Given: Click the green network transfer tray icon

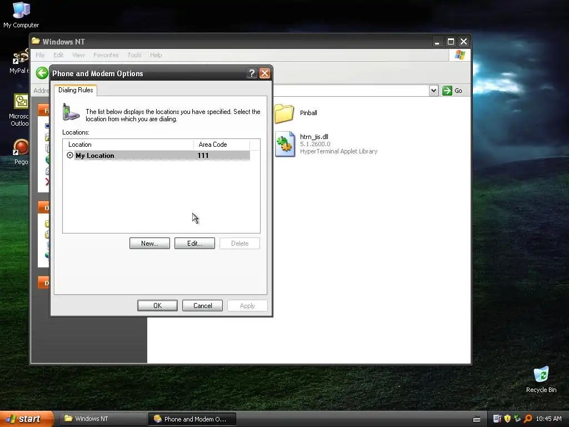Looking at the screenshot, I should 517,419.
